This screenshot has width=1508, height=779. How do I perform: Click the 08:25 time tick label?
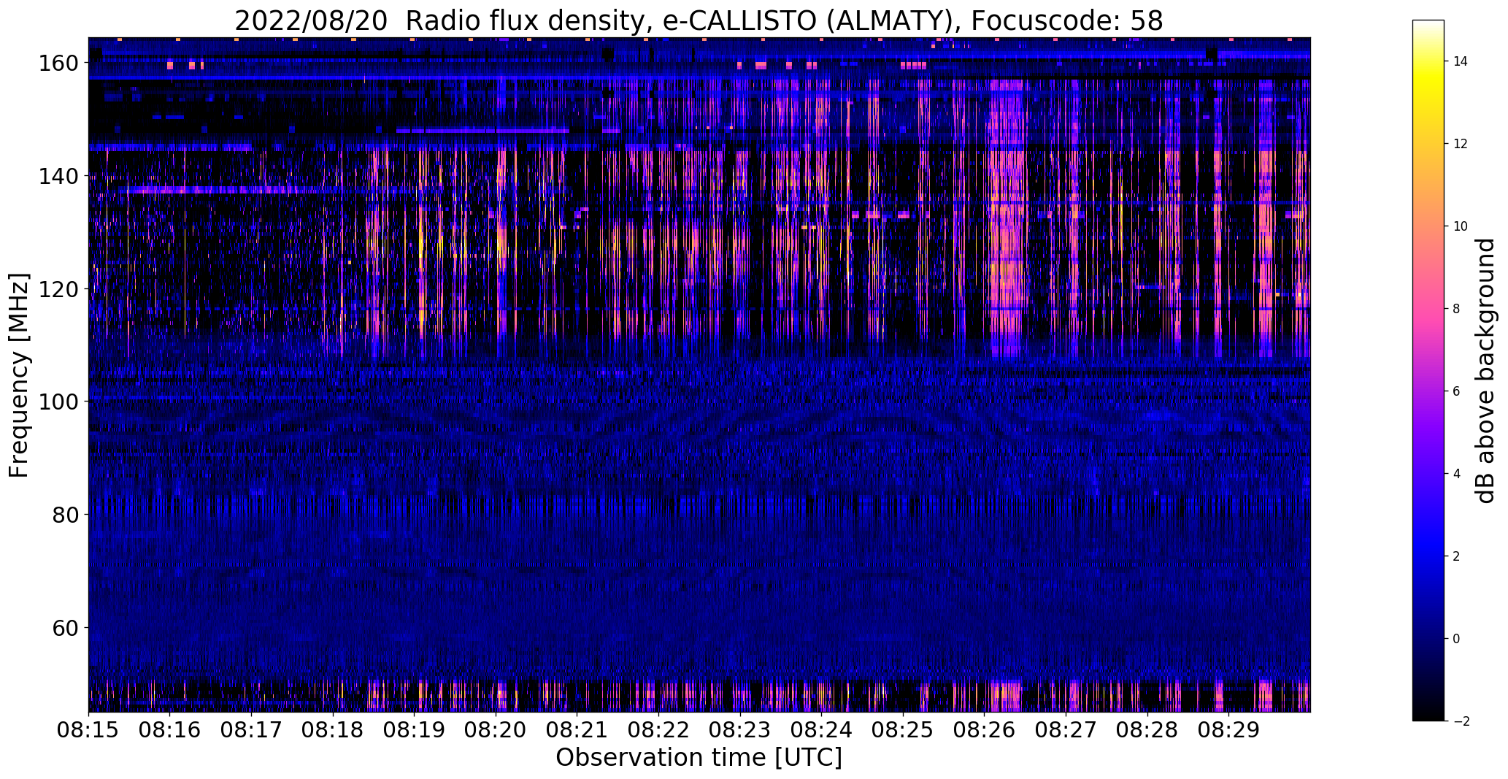[x=903, y=730]
